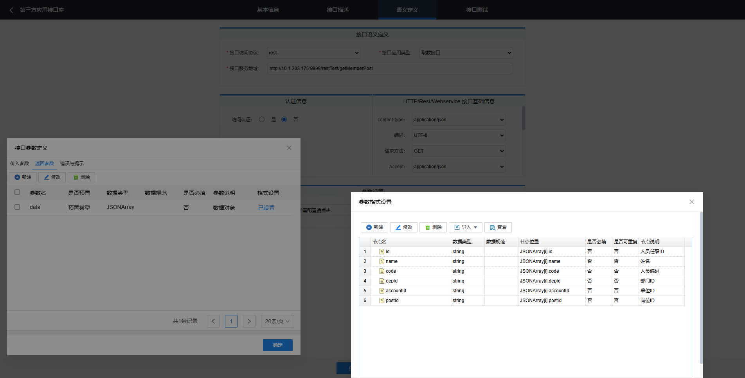Screen dimensions: 745x378
Task: Select the postId node row
Action: click(x=392, y=301)
